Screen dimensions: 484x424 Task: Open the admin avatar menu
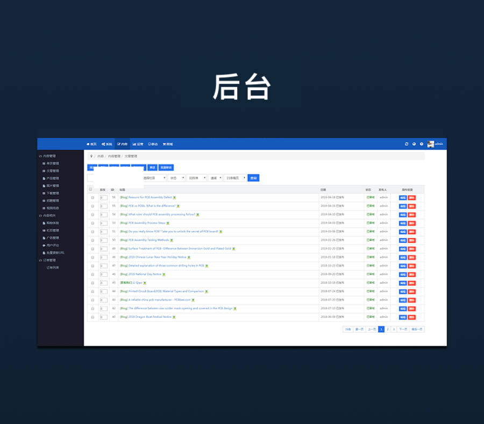[435, 144]
